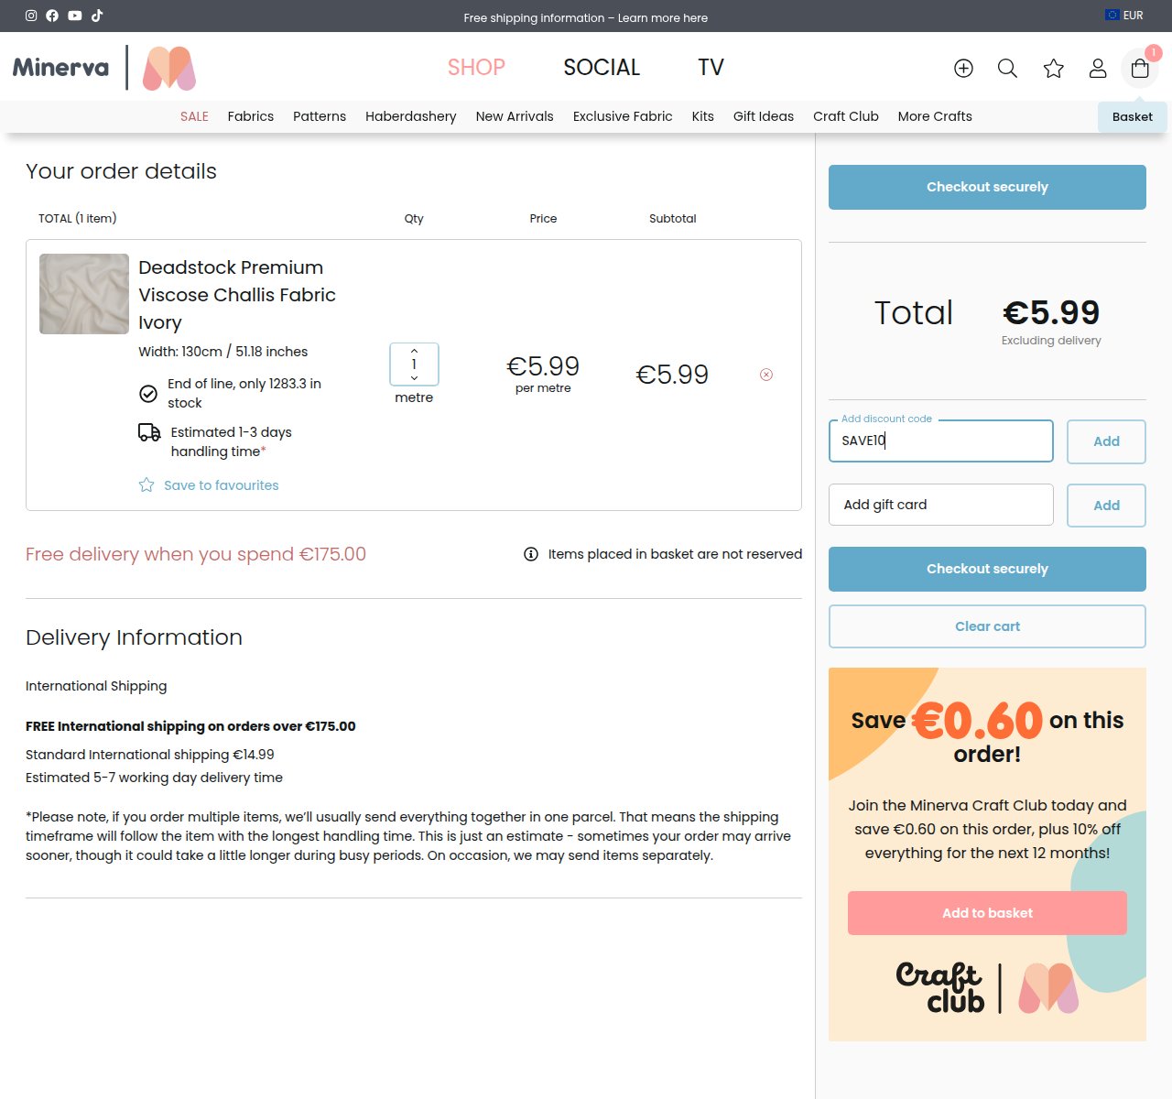Add the gift card

1106,506
